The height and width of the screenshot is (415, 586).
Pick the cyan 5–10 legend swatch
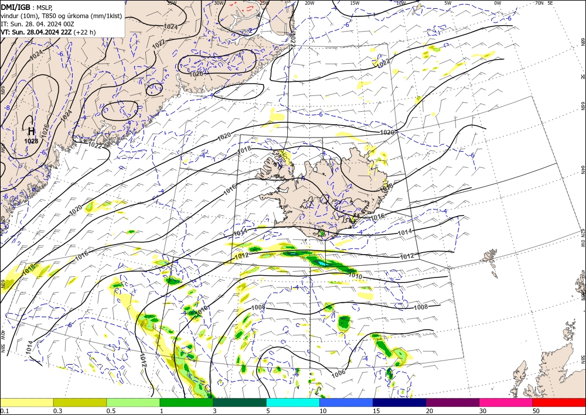click(x=293, y=402)
